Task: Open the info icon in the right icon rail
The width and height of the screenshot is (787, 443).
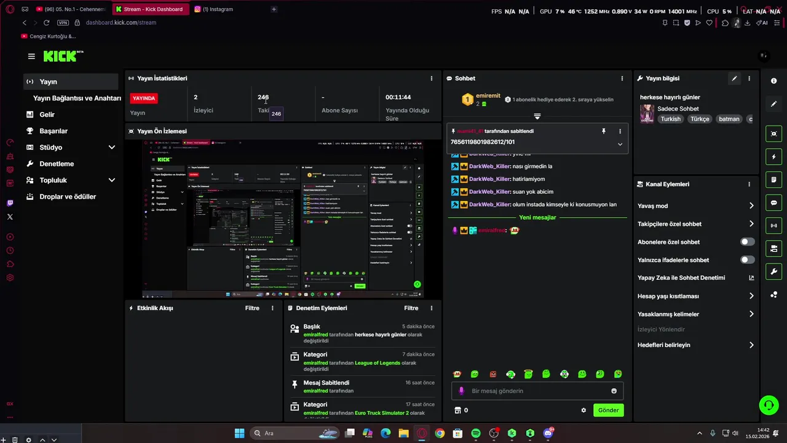Action: (x=773, y=81)
